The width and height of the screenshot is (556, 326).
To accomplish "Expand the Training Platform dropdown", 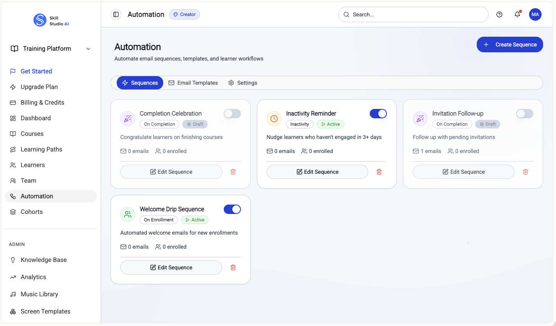I will point(51,48).
